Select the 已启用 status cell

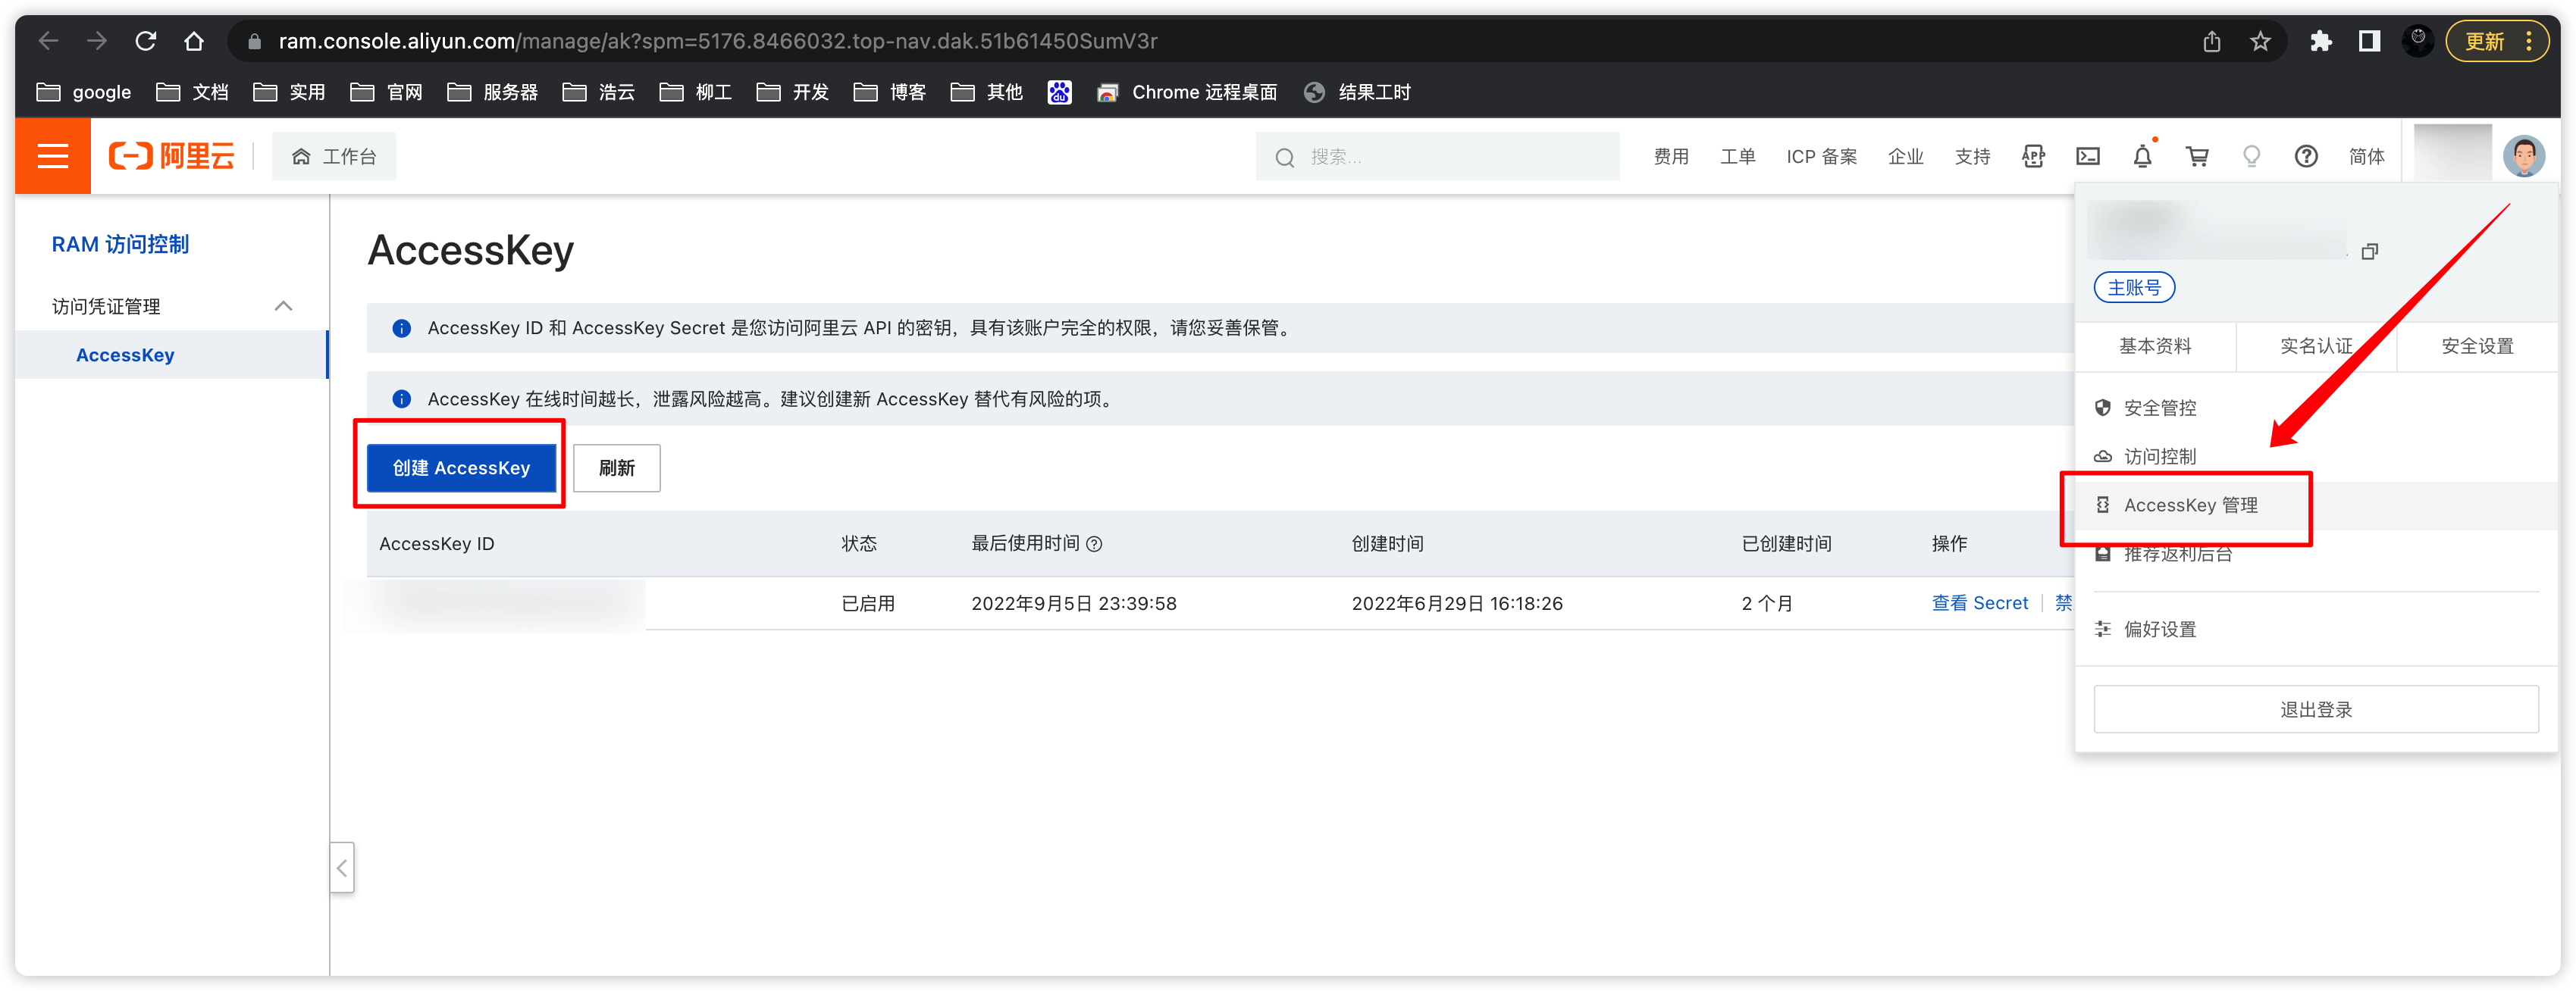(x=867, y=603)
